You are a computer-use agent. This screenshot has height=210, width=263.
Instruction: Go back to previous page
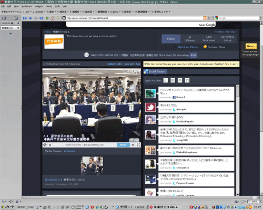click(x=31, y=18)
